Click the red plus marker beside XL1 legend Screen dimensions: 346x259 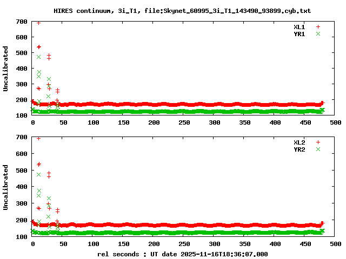318,26
